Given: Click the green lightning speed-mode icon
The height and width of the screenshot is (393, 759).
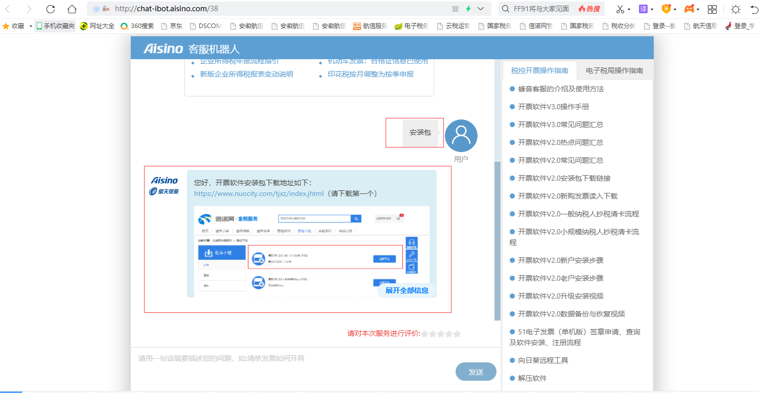Looking at the screenshot, I should pyautogui.click(x=468, y=9).
